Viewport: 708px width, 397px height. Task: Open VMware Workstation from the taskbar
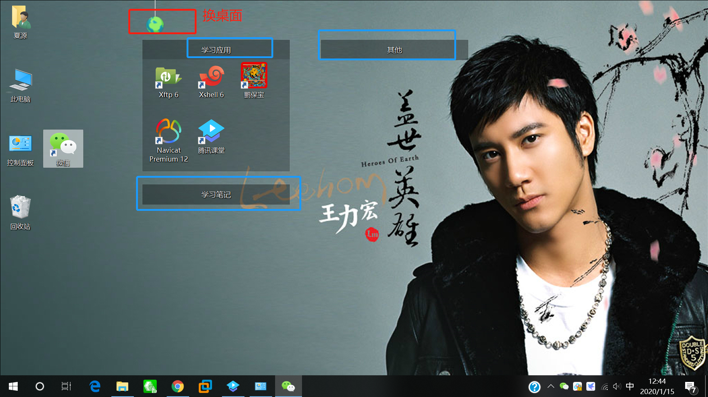205,386
